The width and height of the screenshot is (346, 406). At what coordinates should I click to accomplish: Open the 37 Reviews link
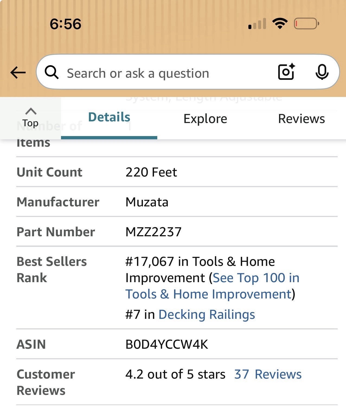(268, 374)
